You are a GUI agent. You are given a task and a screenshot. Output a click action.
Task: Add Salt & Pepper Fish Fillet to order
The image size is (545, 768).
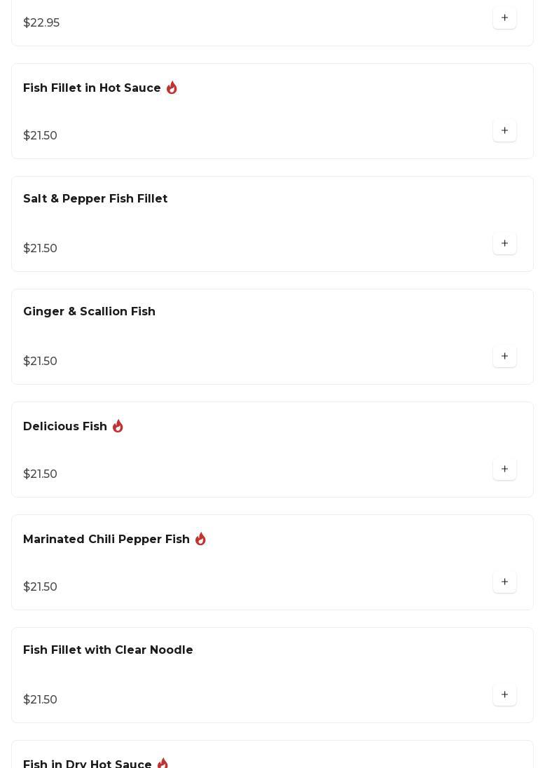tap(504, 244)
